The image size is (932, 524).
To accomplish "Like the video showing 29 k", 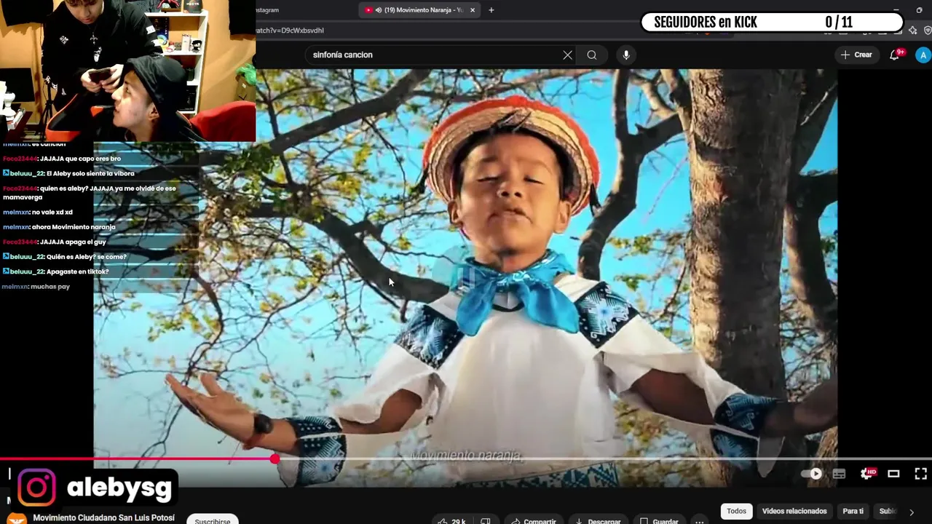I will (452, 520).
